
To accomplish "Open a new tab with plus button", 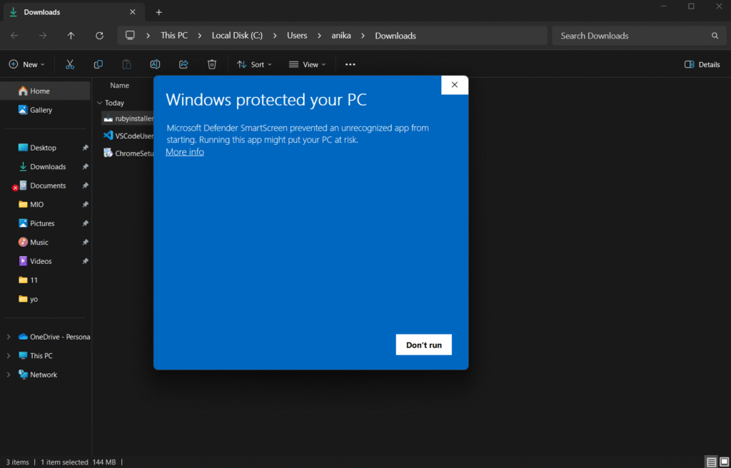I will 159,12.
